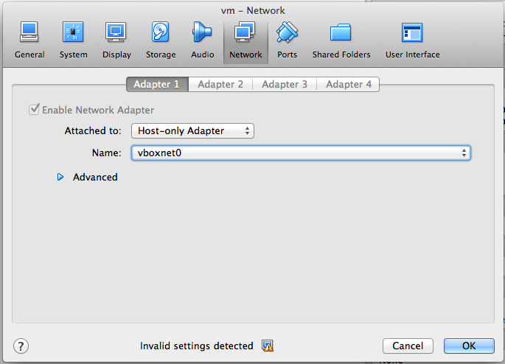Switch to the Adapter 3 tab

[285, 84]
